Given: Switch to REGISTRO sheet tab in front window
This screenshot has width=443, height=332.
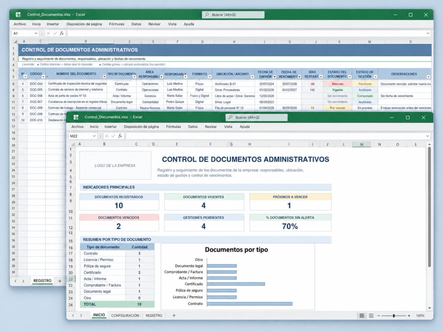Looking at the screenshot, I should point(154,316).
